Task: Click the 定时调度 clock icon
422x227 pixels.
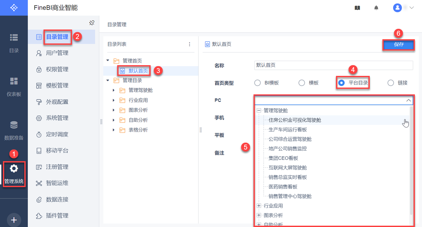Action: point(39,134)
